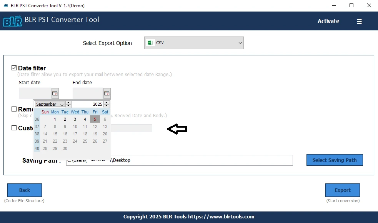The image size is (378, 223).
Task: Choose day 12 in the calendar
Action: tap(95, 126)
